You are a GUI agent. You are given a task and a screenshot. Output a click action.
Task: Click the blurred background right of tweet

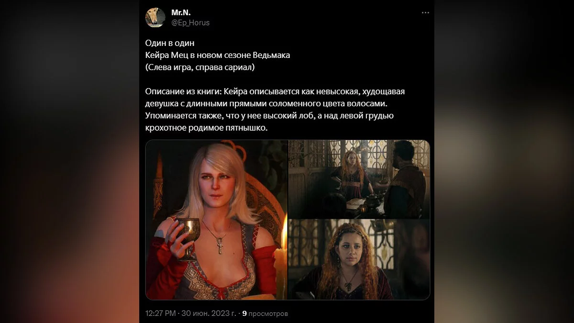point(504,161)
